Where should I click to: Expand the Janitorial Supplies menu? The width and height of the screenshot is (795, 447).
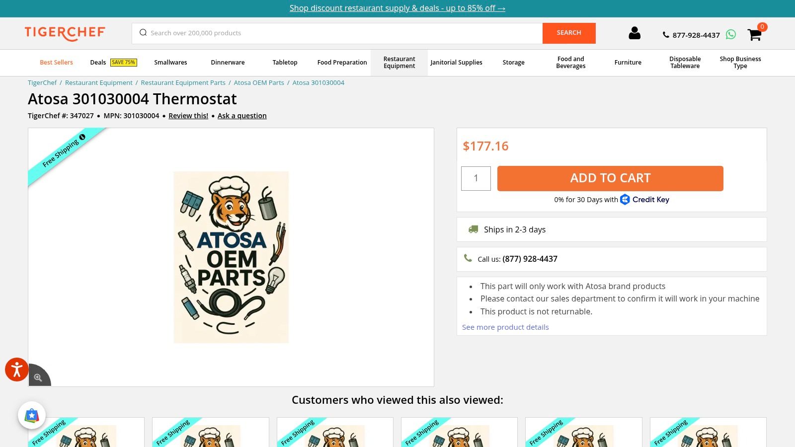(x=456, y=63)
